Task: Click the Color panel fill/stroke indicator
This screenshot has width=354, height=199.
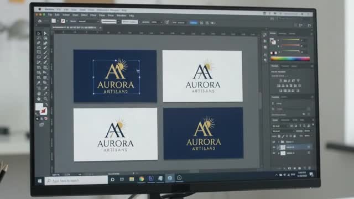Action: (x=273, y=41)
